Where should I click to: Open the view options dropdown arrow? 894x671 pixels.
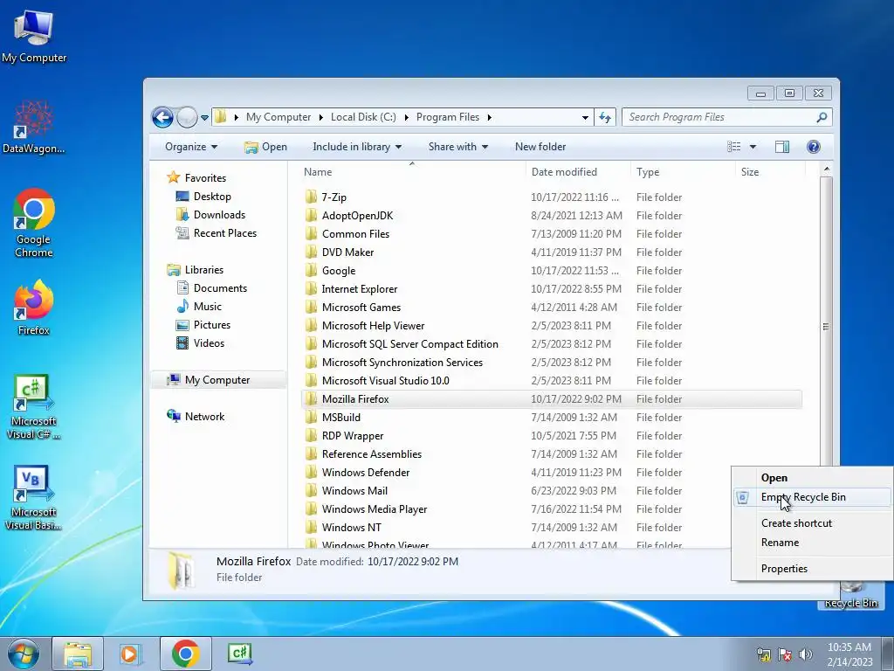(753, 147)
